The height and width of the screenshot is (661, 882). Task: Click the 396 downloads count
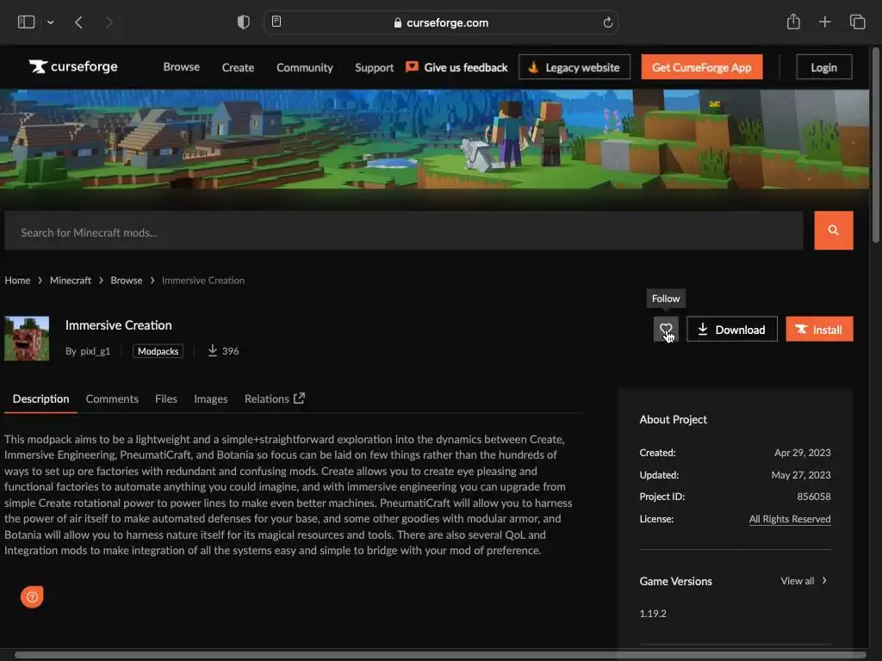click(223, 351)
